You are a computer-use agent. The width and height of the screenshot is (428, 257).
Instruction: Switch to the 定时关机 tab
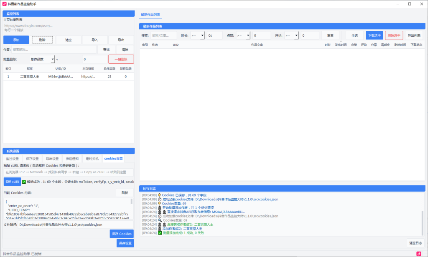click(x=92, y=159)
